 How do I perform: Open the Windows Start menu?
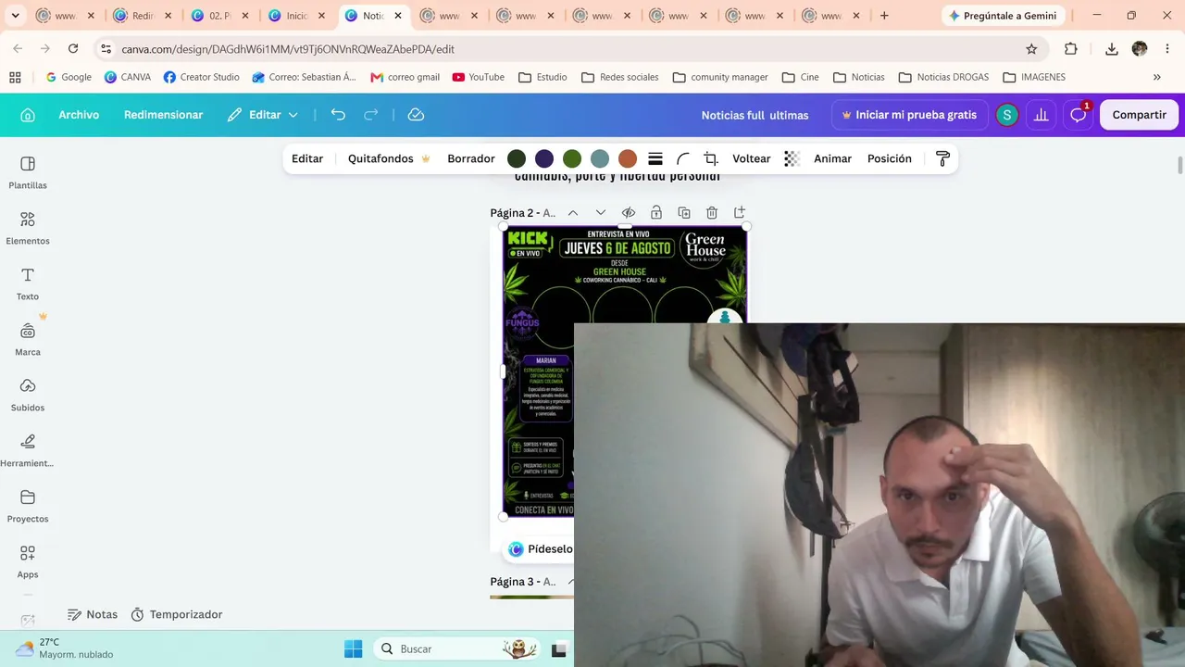click(x=353, y=648)
